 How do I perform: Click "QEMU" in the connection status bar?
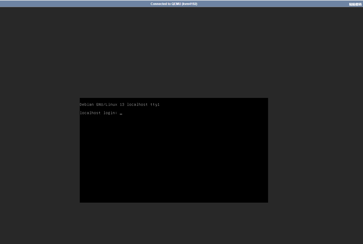click(176, 4)
